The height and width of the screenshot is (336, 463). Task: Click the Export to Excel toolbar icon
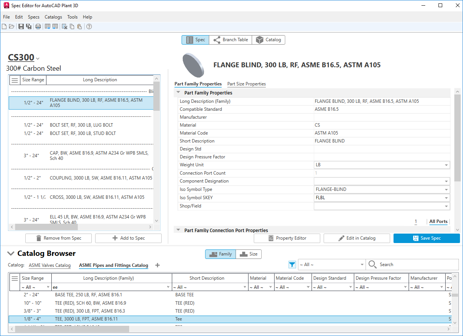48,26
